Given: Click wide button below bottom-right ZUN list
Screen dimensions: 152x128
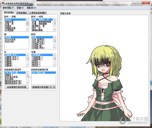Looking at the screenshot, I should click(40, 87).
